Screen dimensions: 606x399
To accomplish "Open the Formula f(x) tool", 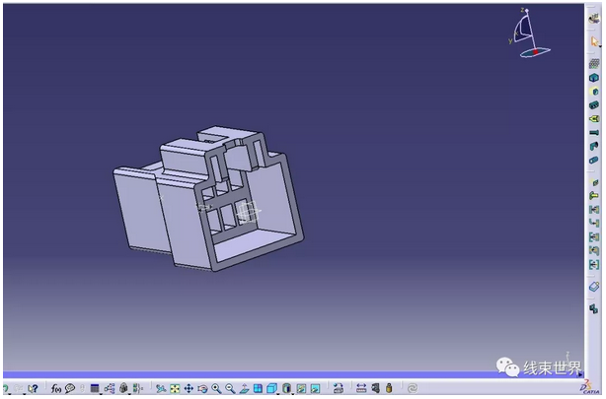I will pyautogui.click(x=56, y=389).
